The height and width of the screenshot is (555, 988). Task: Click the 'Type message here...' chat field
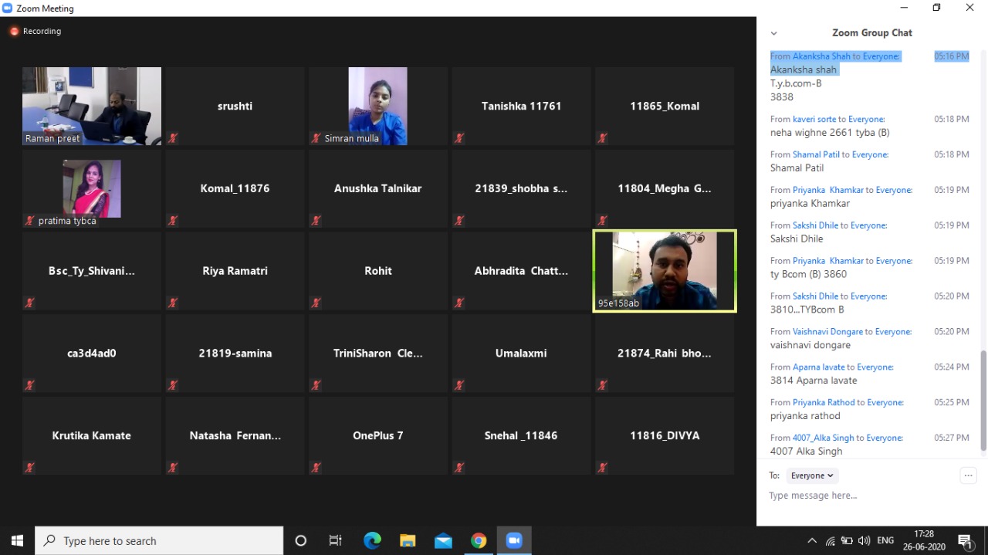[857, 496]
